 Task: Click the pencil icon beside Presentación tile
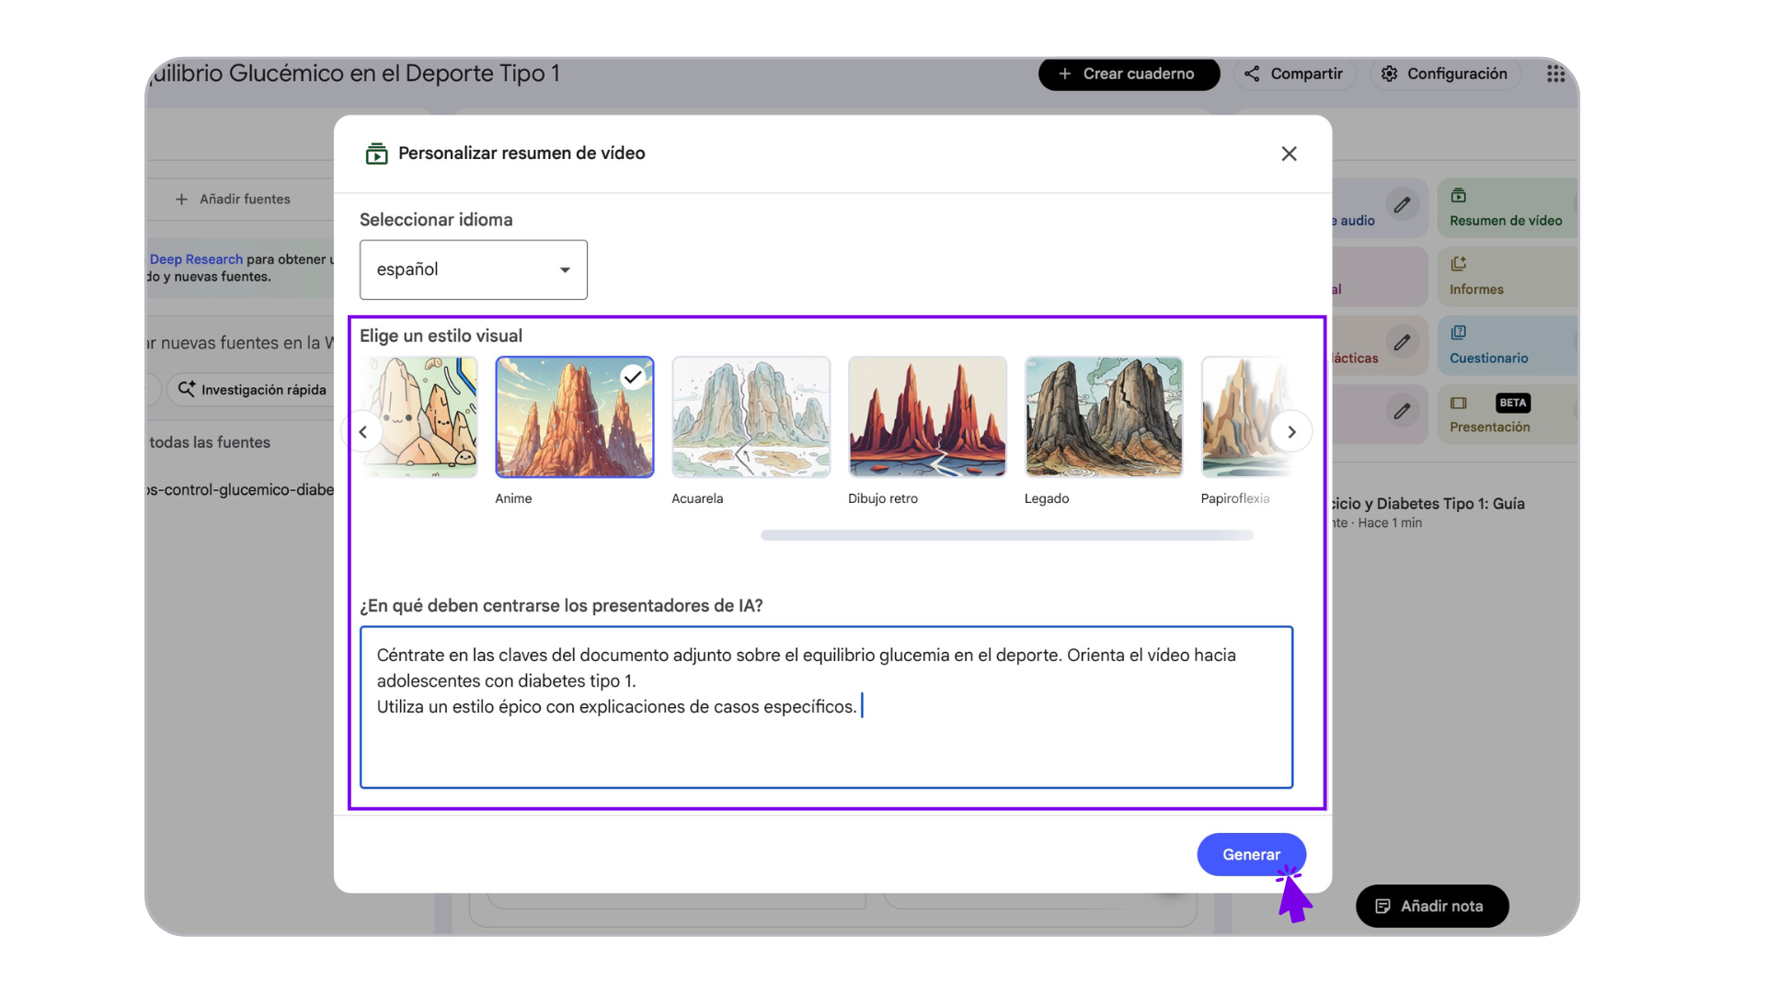point(1402,411)
